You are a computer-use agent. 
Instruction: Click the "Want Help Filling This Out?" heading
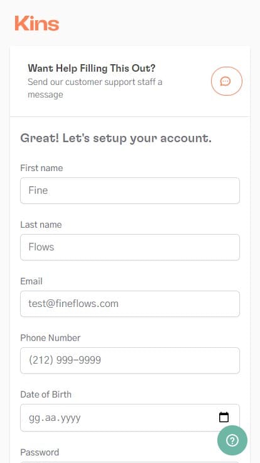92,69
